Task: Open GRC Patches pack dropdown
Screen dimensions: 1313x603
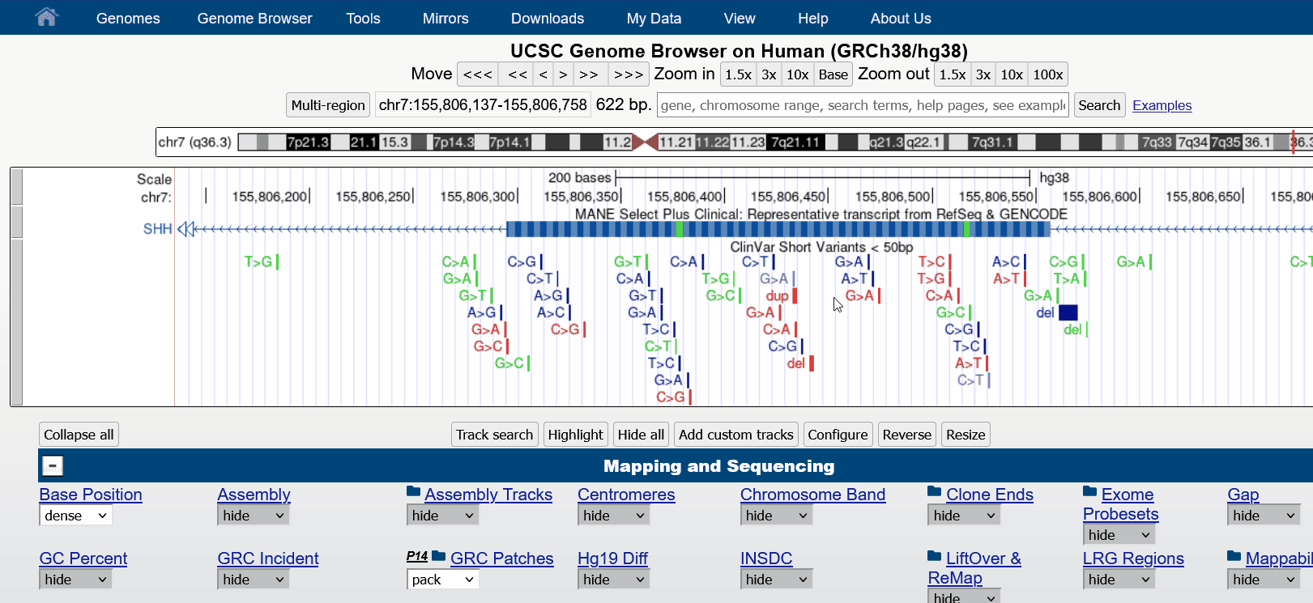Action: click(443, 580)
